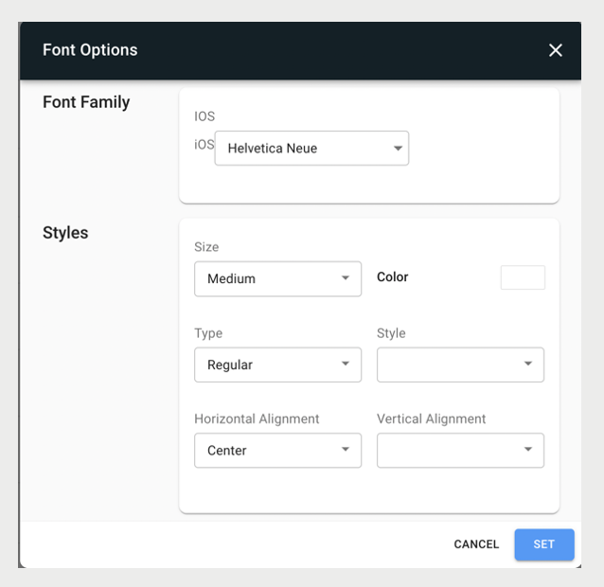Click the CANCEL button
The height and width of the screenshot is (587, 604).
click(x=476, y=543)
